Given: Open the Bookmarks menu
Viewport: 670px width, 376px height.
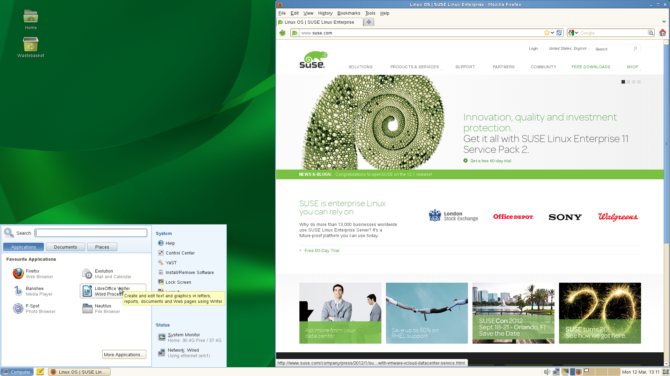Looking at the screenshot, I should 348,13.
